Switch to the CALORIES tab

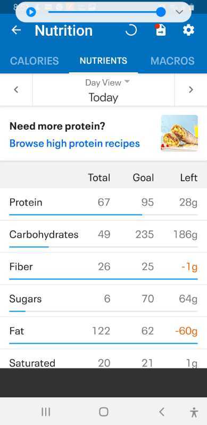point(34,61)
